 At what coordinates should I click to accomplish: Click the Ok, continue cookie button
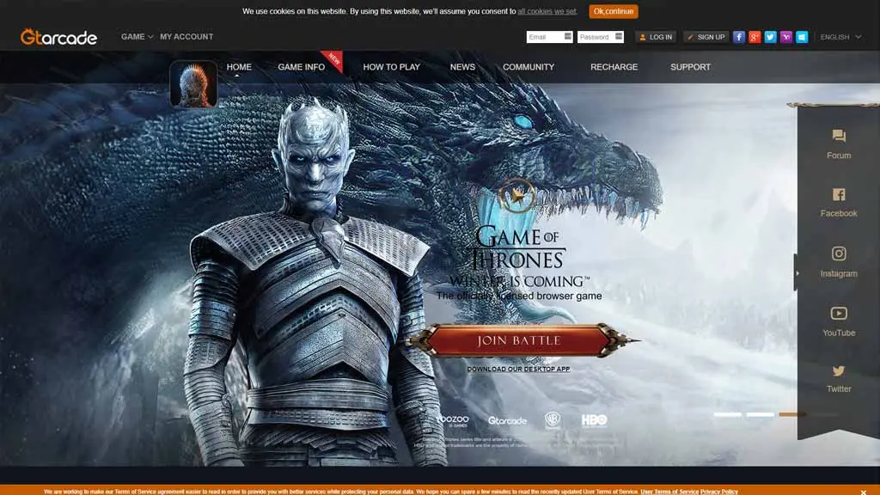[614, 11]
